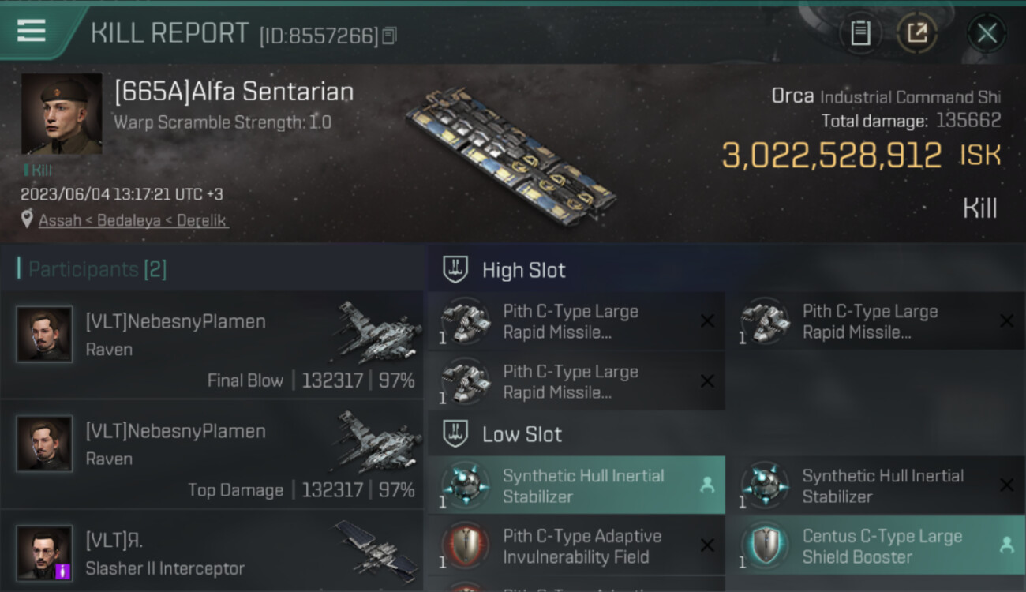The height and width of the screenshot is (592, 1026).
Task: Click the purple info badge on Я. portrait
Action: [x=63, y=570]
